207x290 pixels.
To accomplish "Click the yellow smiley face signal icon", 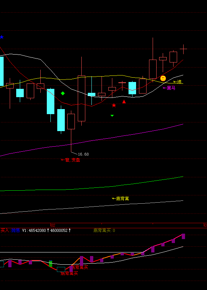I will 163,78.
